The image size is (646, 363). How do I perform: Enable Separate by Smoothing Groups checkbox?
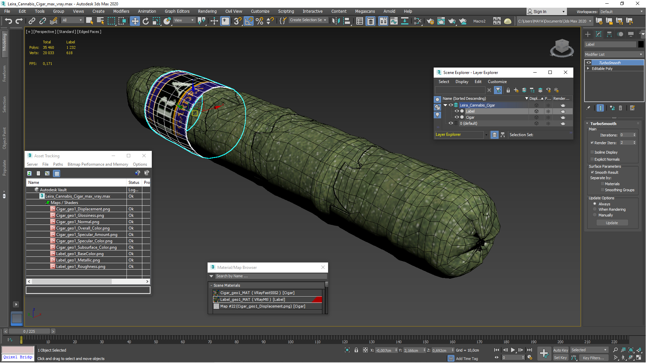pyautogui.click(x=603, y=190)
